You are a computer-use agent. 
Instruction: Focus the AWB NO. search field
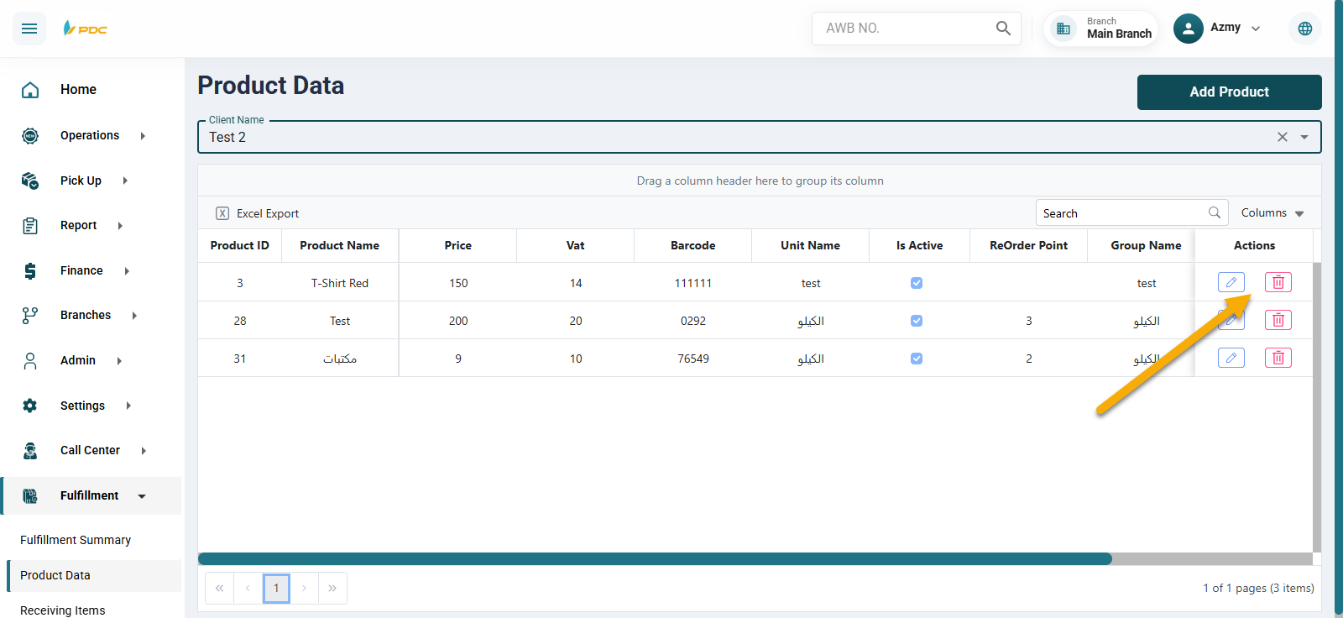(x=907, y=29)
